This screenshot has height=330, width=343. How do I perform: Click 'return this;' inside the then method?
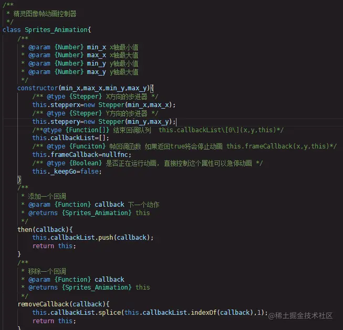[x=54, y=246]
